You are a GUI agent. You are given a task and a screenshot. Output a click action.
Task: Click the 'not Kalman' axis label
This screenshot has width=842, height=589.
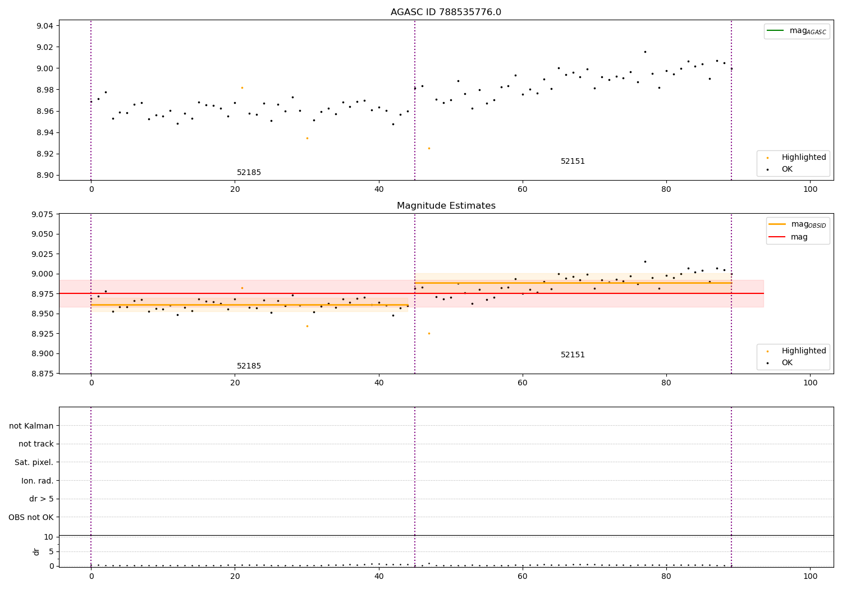click(x=31, y=426)
